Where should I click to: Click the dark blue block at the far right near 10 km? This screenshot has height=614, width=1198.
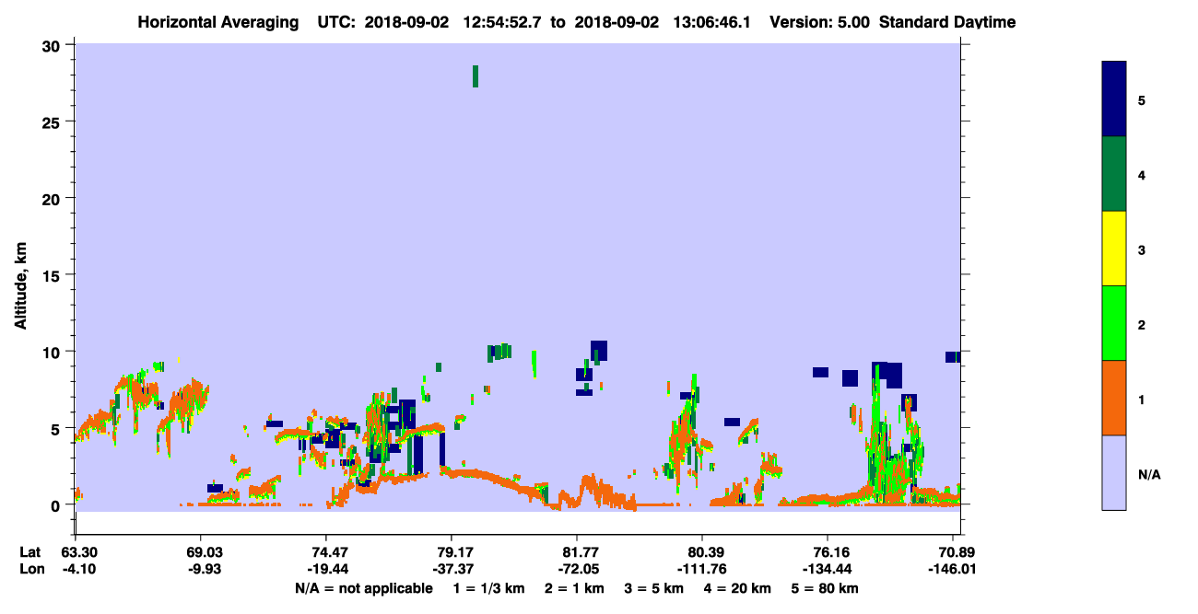(953, 357)
